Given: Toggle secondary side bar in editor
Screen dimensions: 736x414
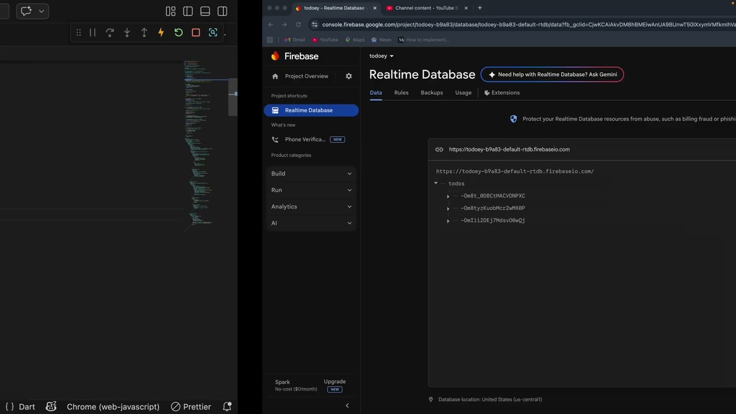Looking at the screenshot, I should pyautogui.click(x=223, y=11).
